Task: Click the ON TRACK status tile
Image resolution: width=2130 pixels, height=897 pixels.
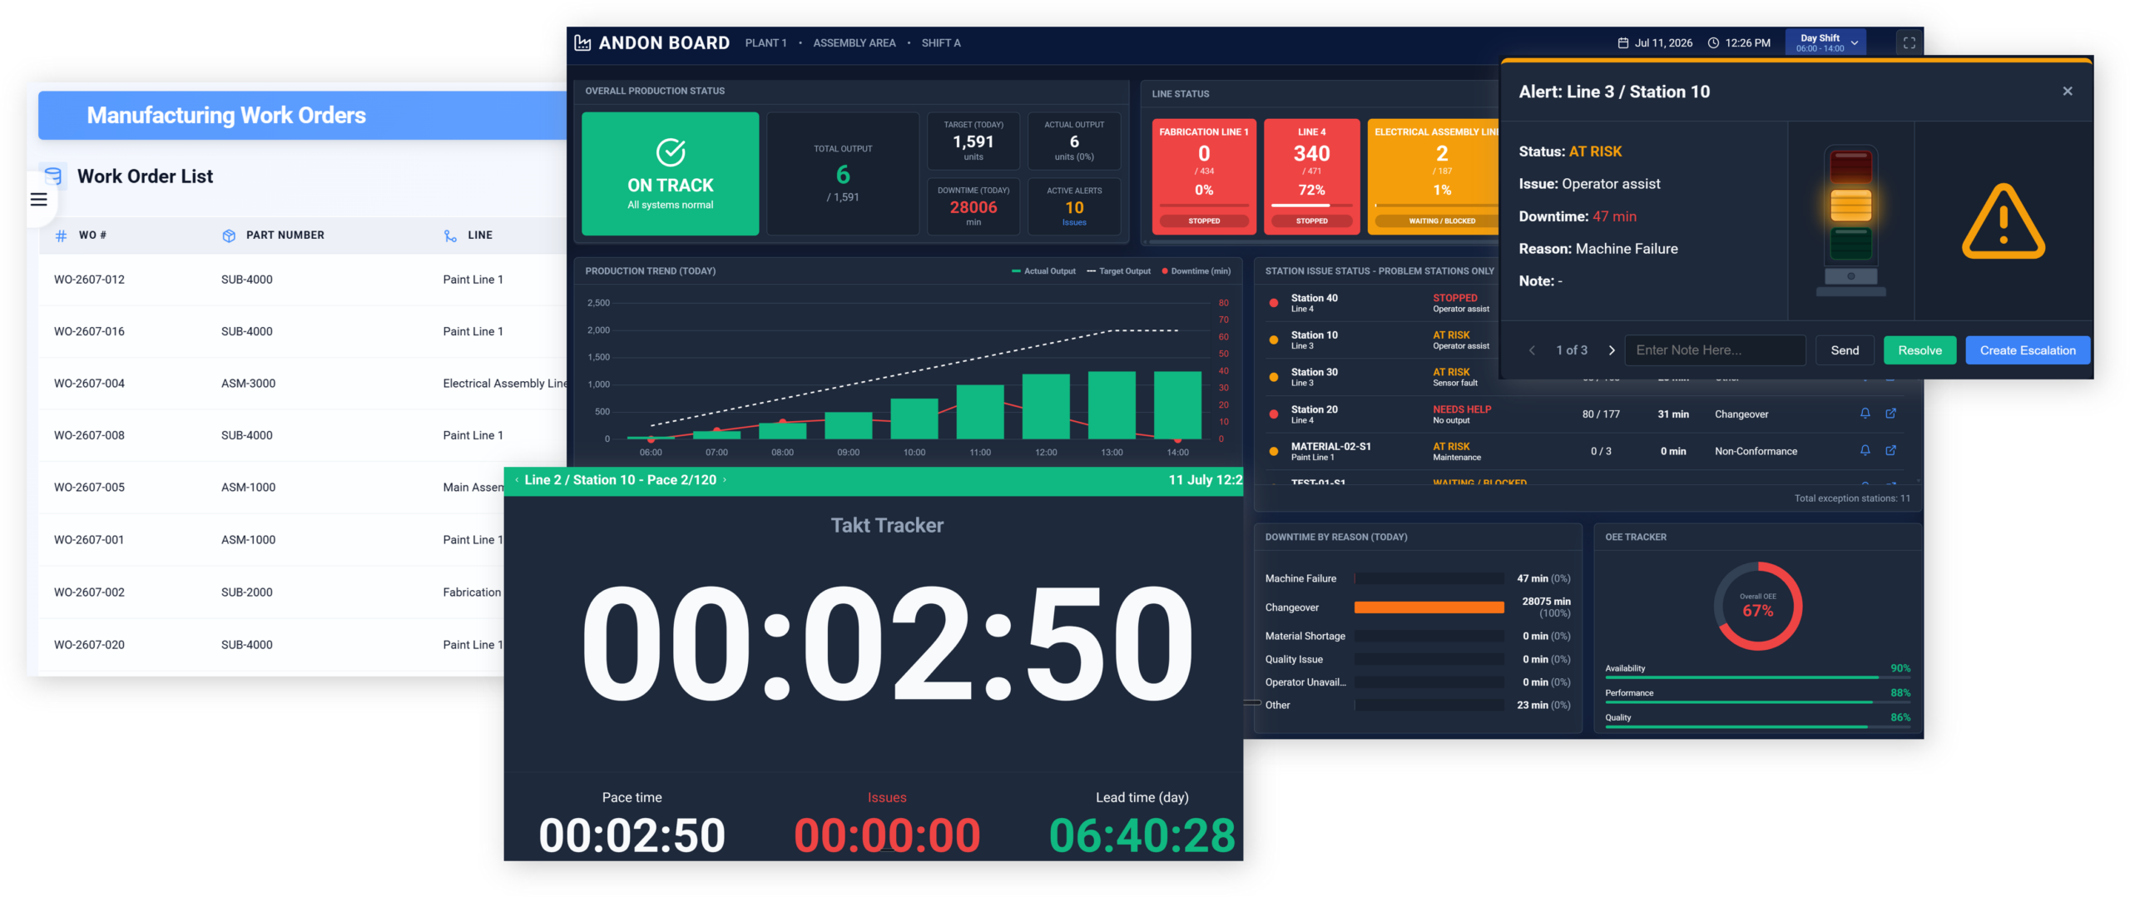Action: (x=670, y=173)
